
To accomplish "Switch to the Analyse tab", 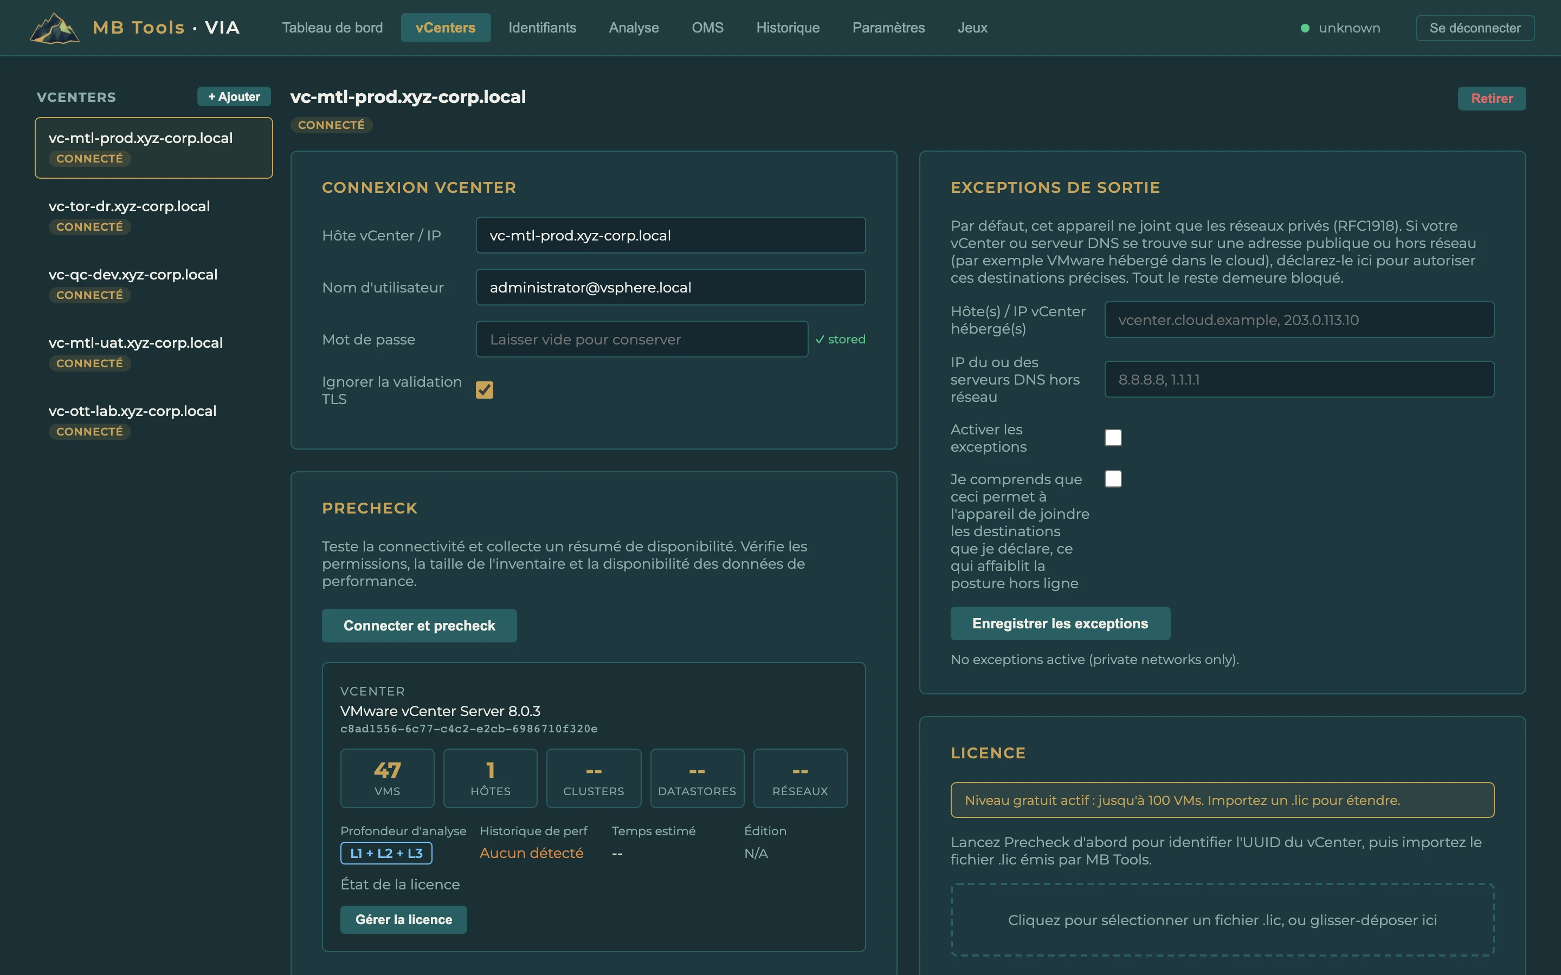I will (634, 28).
